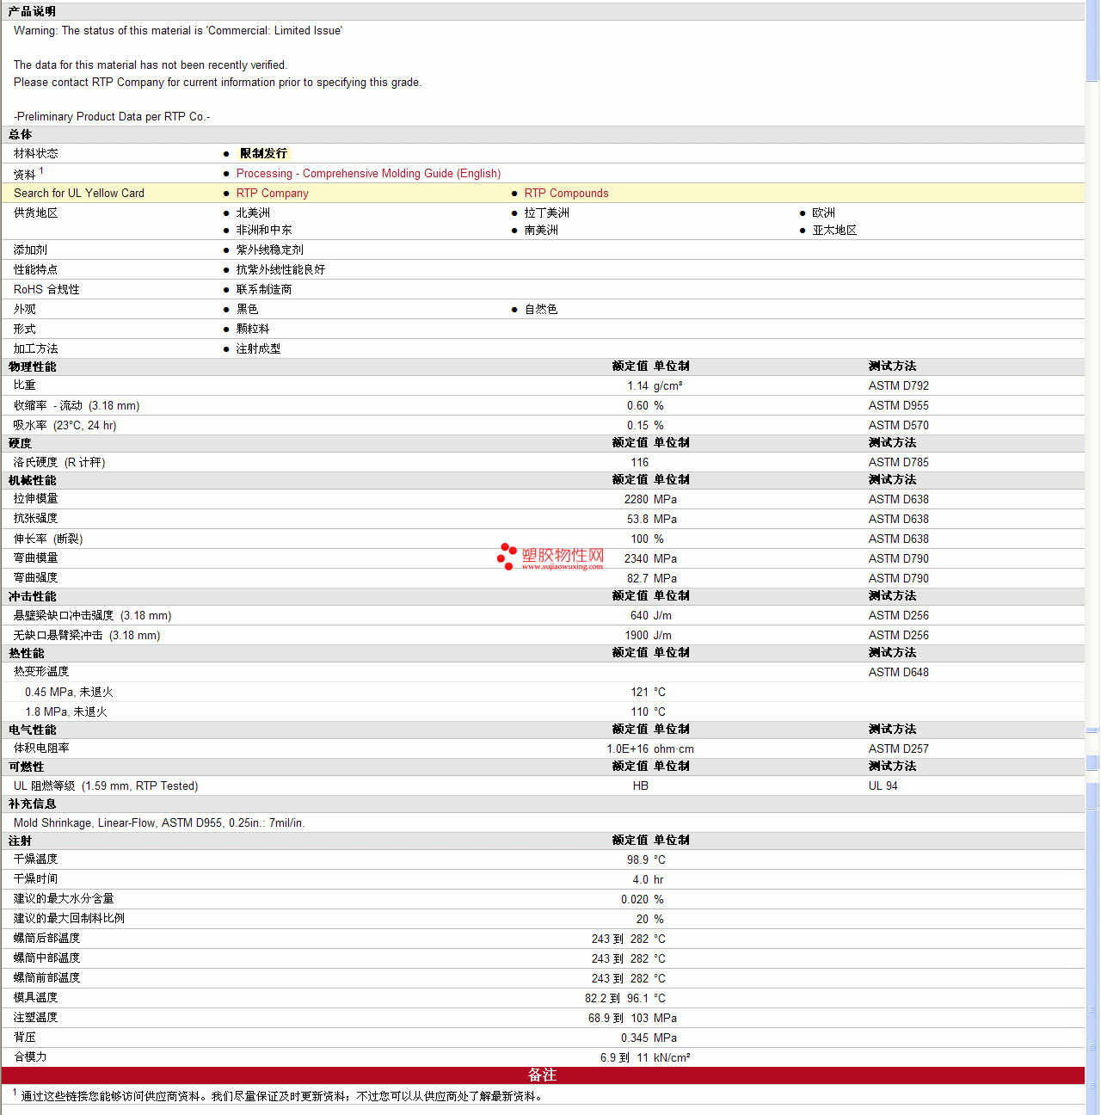Click the '产品说明' section header

pos(32,11)
